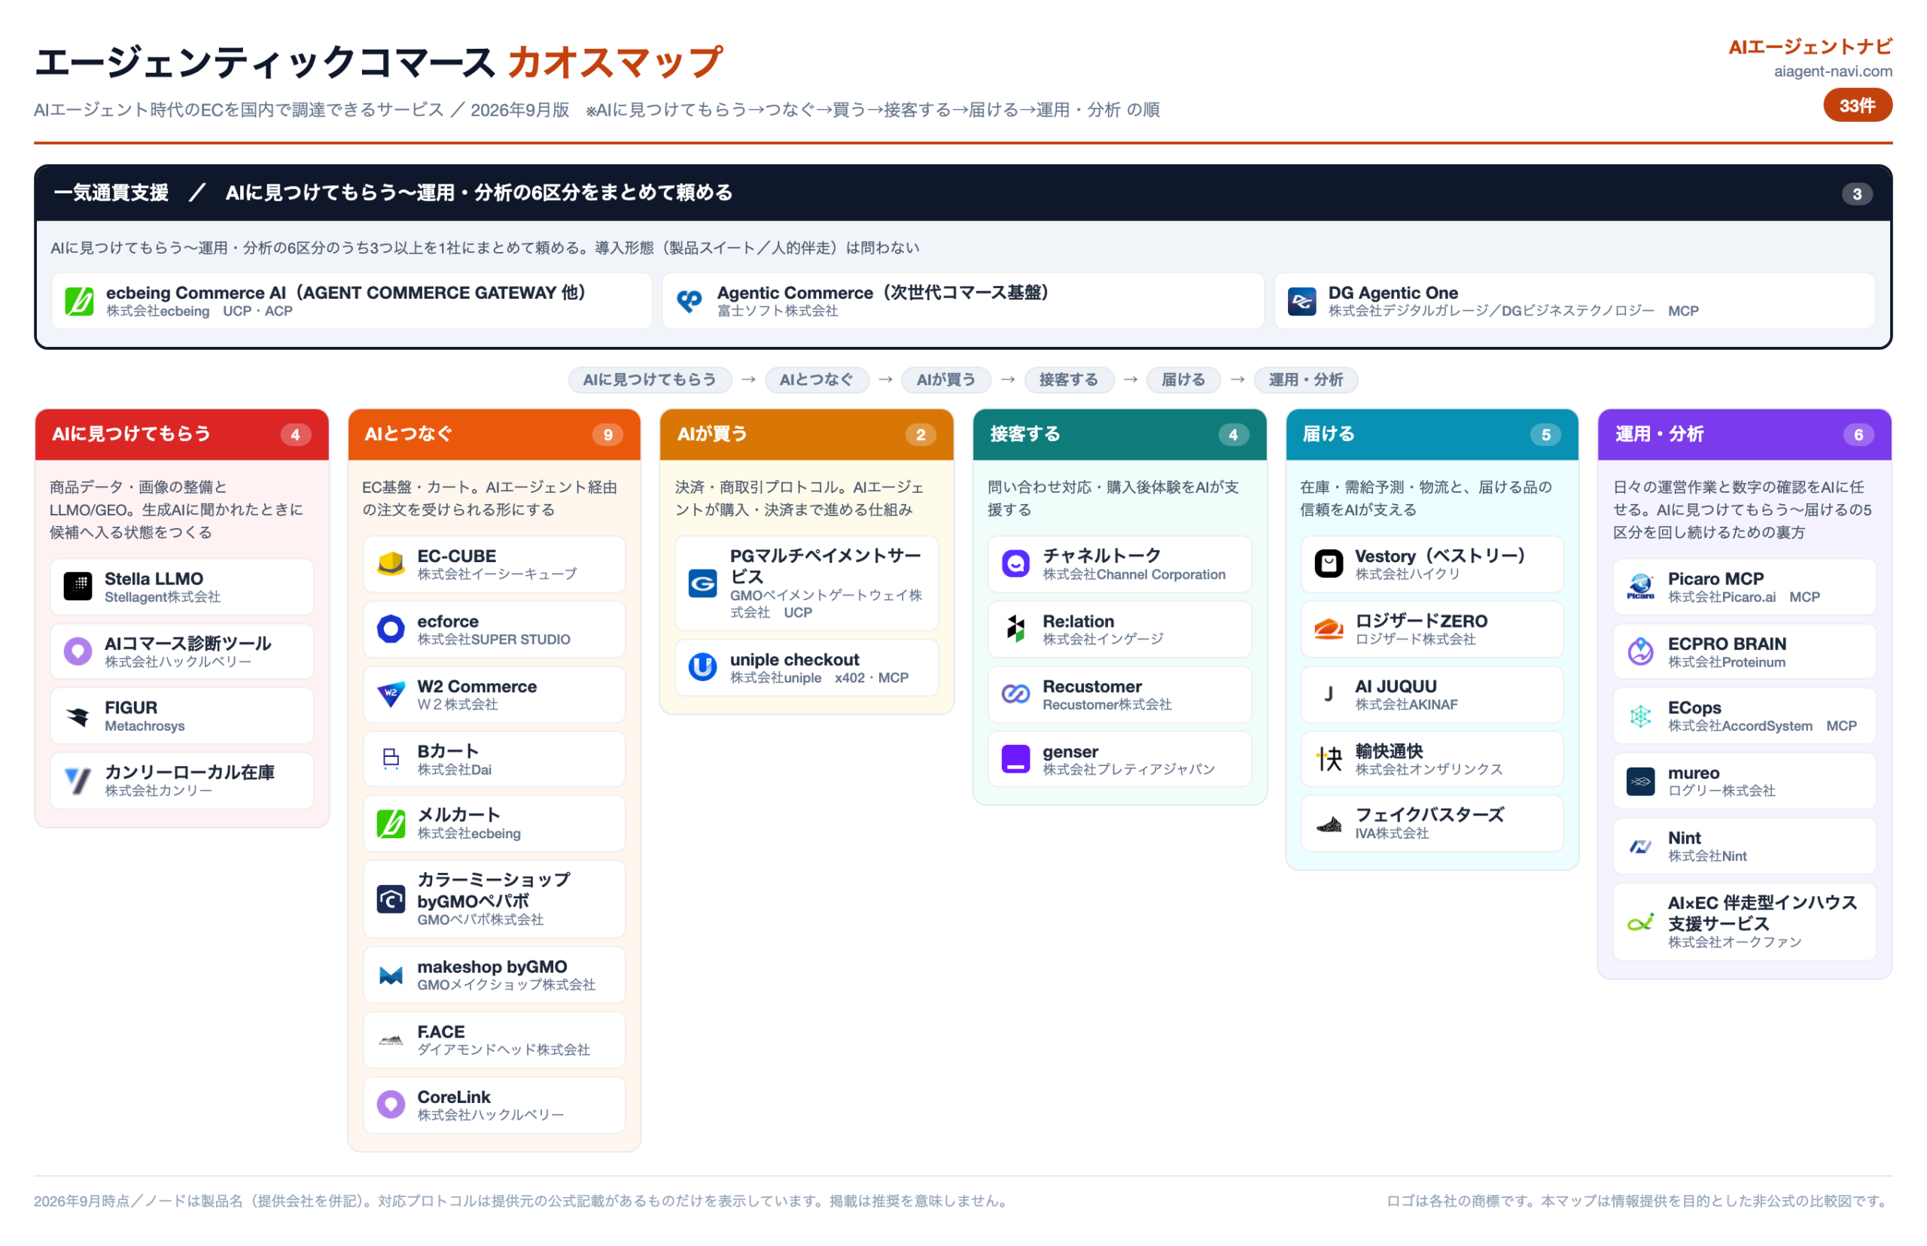Select the 届ける flow pill
Image resolution: width=1927 pixels, height=1246 pixels.
pos(1183,379)
